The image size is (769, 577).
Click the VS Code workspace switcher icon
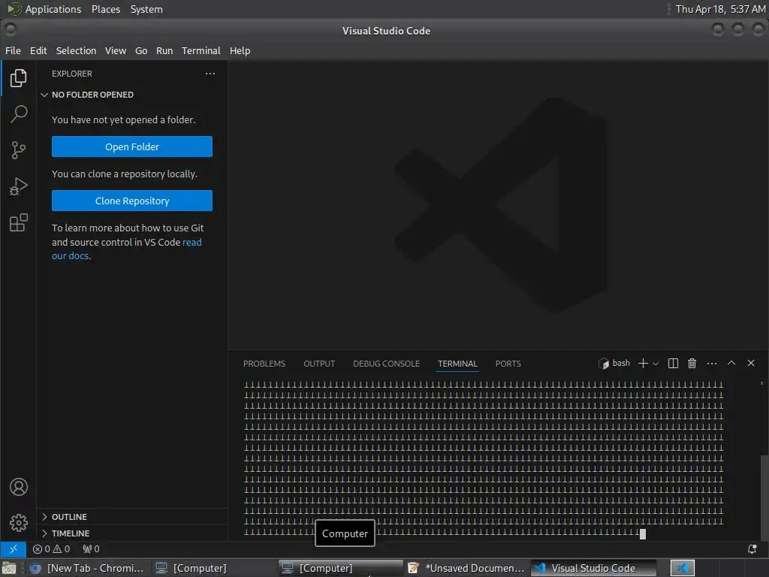[x=683, y=568]
